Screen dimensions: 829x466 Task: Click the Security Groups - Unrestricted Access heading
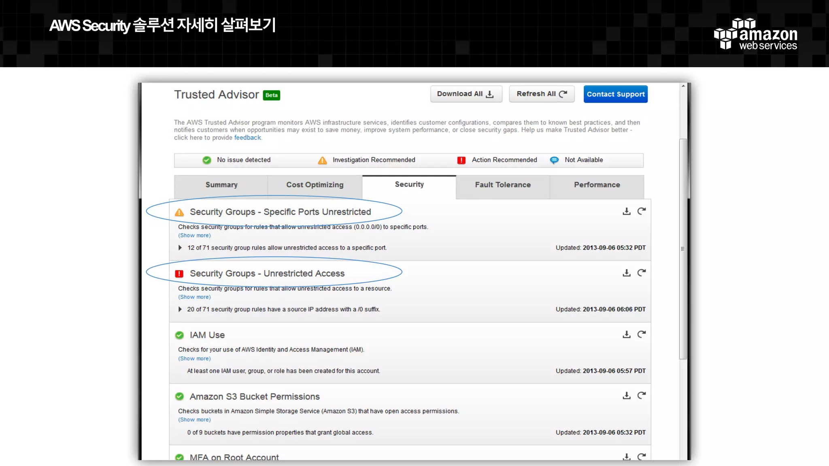point(267,273)
